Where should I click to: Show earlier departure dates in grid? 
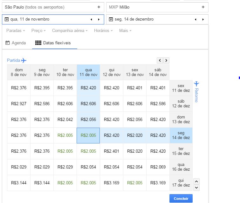click(x=160, y=60)
